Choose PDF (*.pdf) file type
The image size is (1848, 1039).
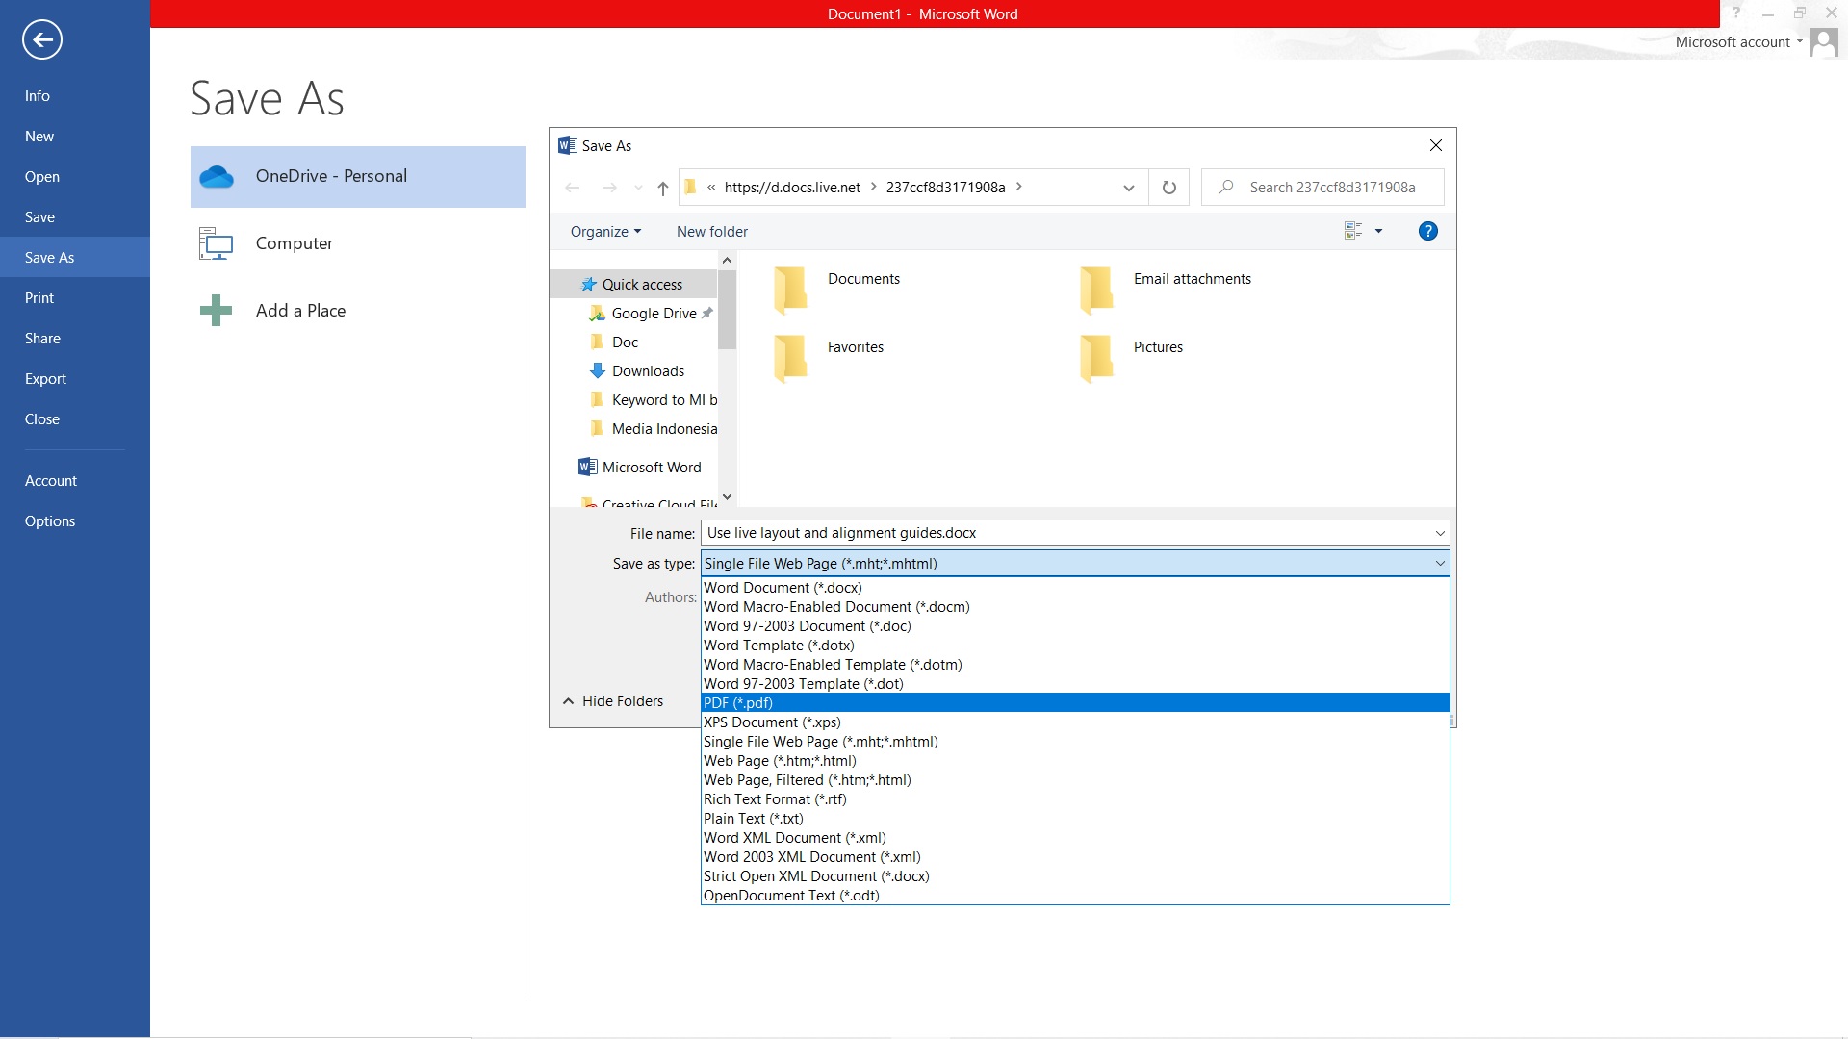pos(1075,703)
